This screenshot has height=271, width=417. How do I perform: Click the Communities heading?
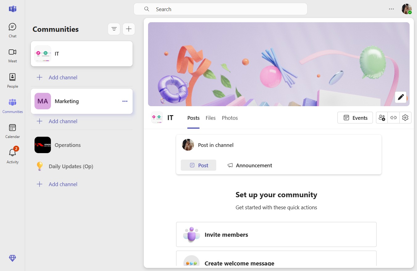pos(56,29)
